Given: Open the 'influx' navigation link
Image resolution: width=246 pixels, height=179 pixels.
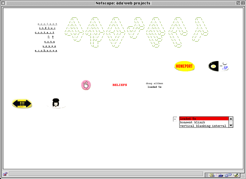Looking at the screenshot, I should [47, 28].
